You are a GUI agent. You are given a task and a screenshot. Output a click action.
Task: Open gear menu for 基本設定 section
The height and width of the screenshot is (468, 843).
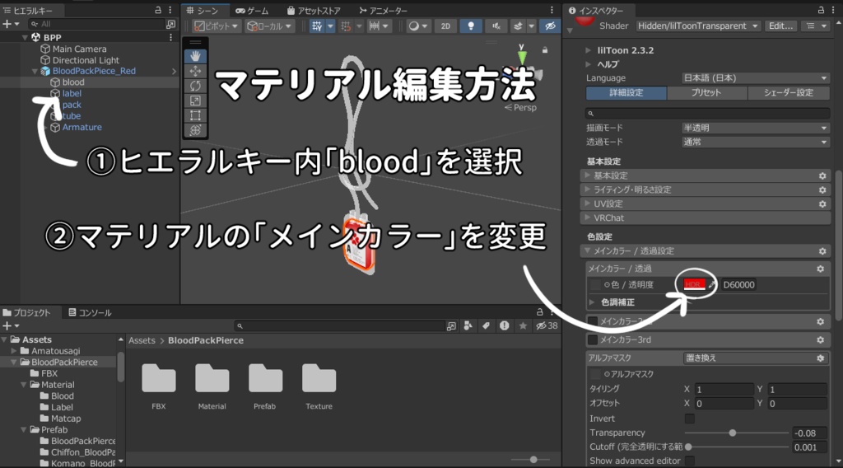(x=822, y=175)
